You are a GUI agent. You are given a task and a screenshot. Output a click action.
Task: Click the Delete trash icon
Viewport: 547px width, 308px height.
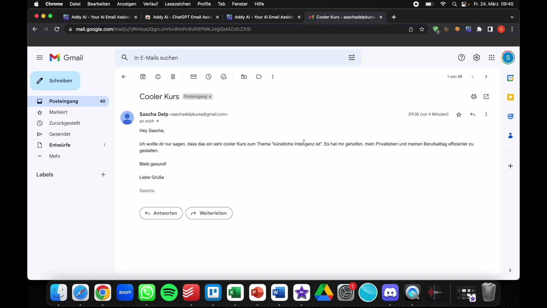click(173, 77)
